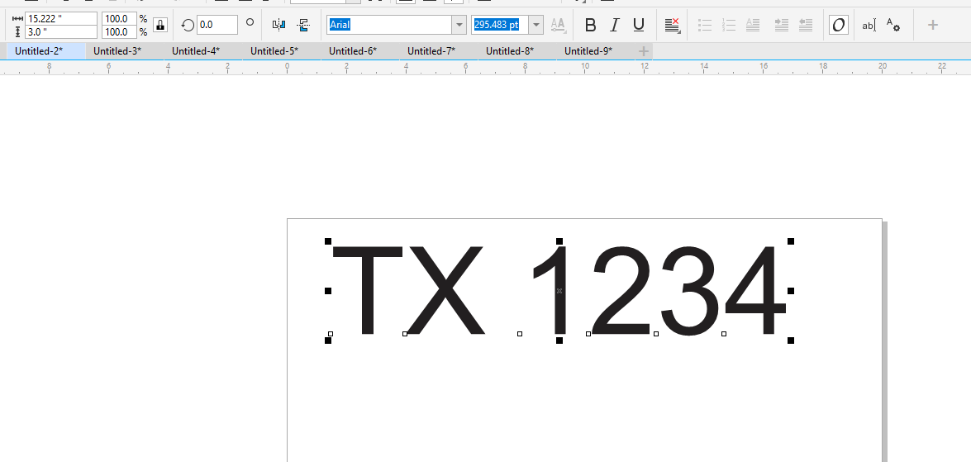The image size is (971, 462).
Task: Expand the Arial font list dropdown
Action: (x=459, y=25)
